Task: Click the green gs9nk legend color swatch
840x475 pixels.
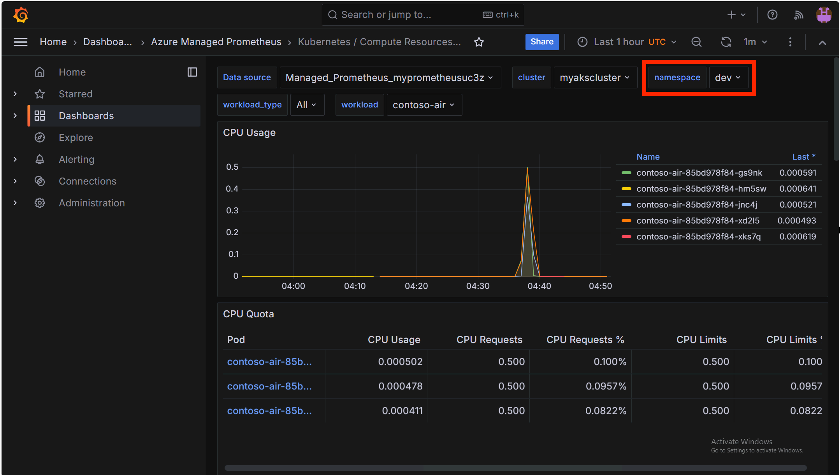Action: (x=626, y=173)
